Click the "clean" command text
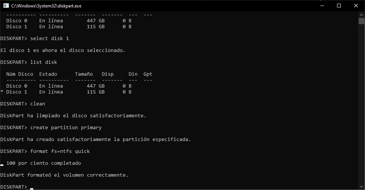This screenshot has height=190, width=365. tap(38, 104)
